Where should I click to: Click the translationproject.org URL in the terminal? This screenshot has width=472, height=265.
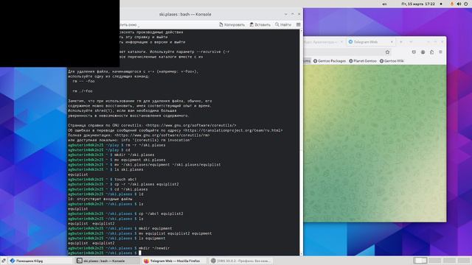pyautogui.click(x=233, y=130)
